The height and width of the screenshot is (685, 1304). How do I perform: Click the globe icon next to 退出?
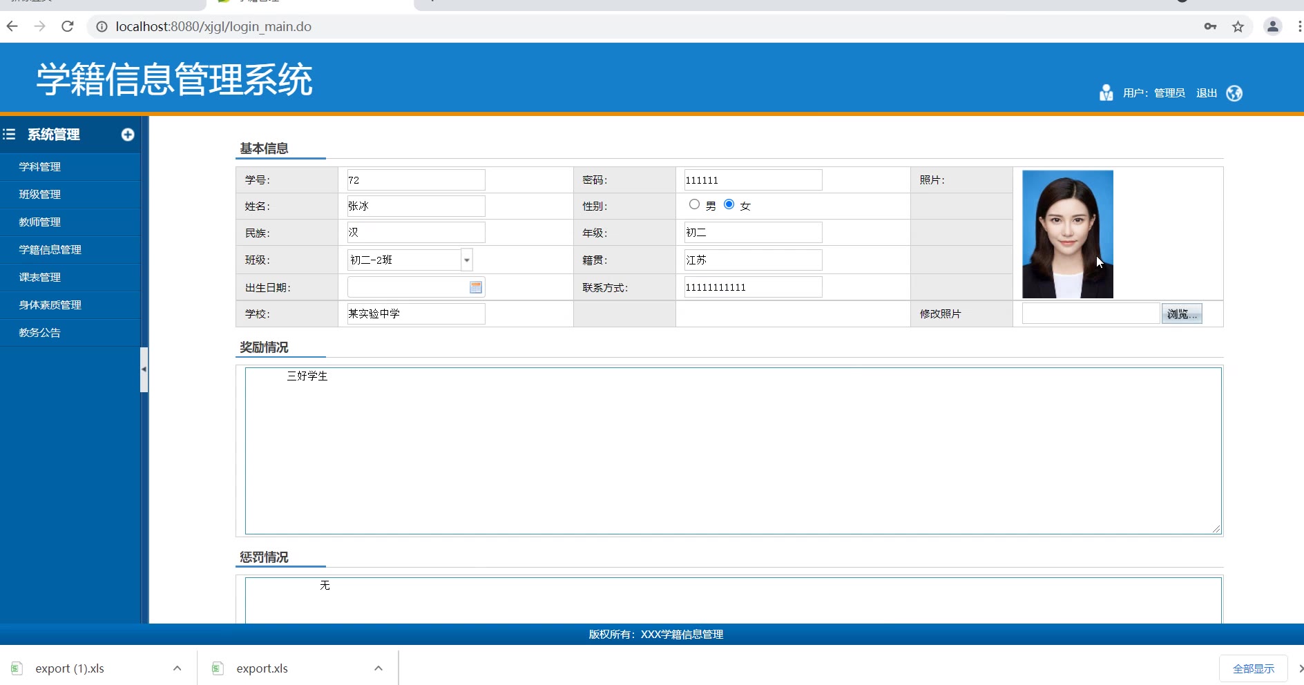(1234, 93)
